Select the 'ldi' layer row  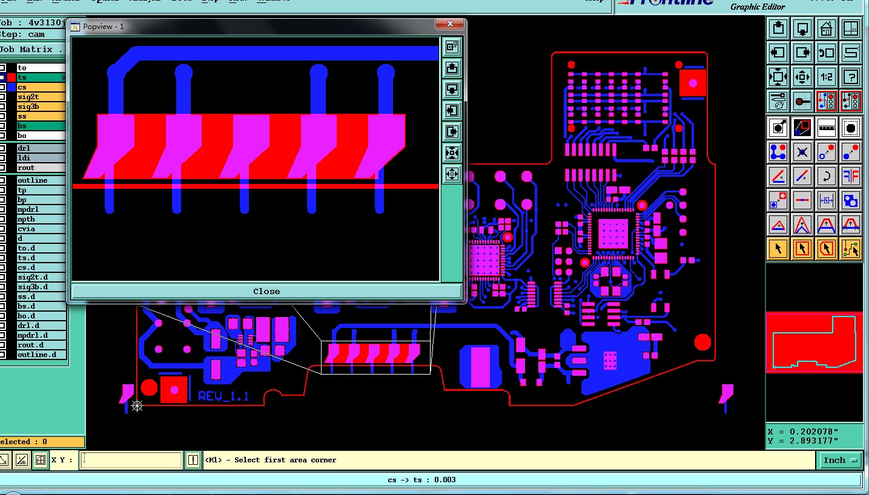41,158
